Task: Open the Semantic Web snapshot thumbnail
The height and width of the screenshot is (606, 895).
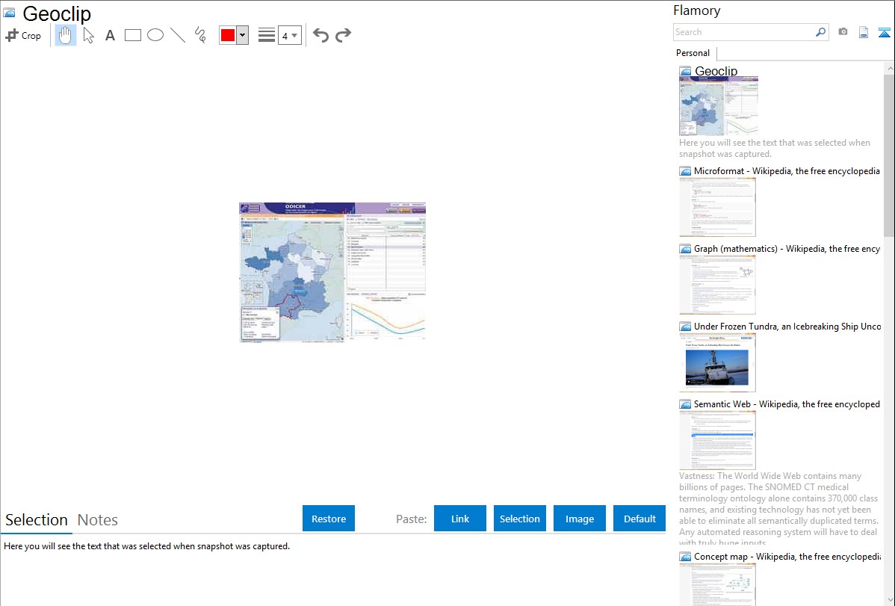Action: point(717,440)
